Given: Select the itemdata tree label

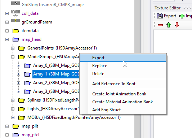Looking at the screenshot, I should [30, 31].
